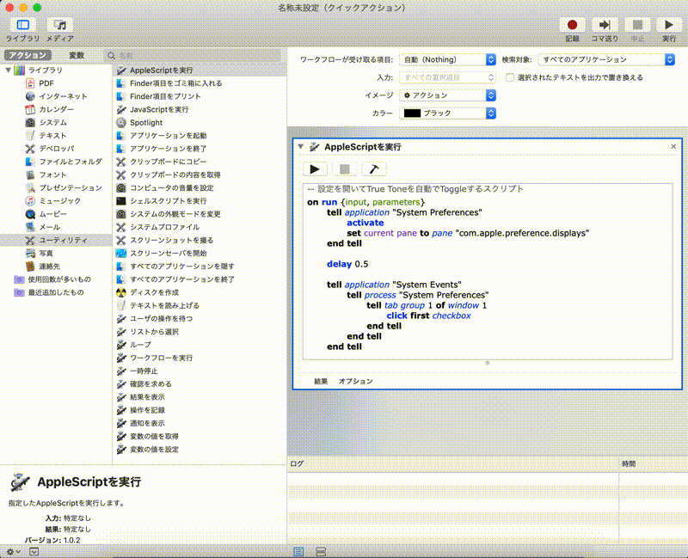Show the 結果 tab of the action

(x=321, y=381)
